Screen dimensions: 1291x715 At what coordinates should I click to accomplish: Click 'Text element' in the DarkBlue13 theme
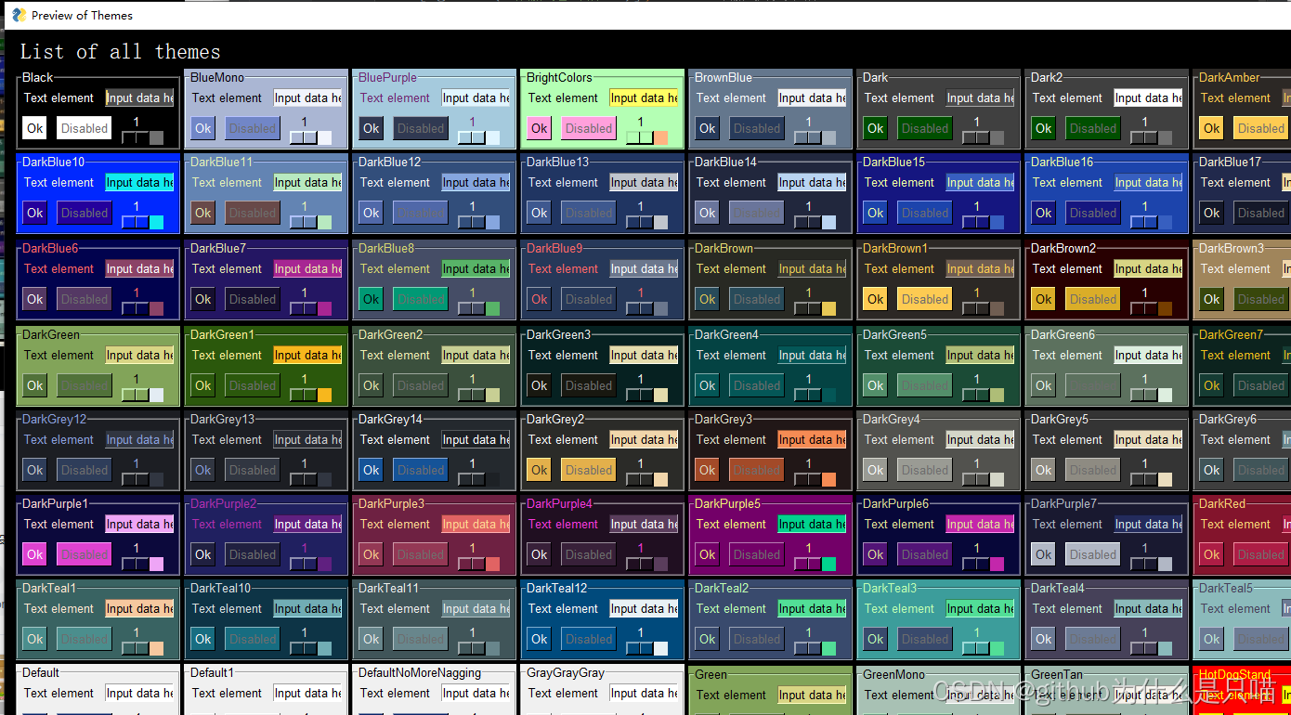pyautogui.click(x=564, y=182)
